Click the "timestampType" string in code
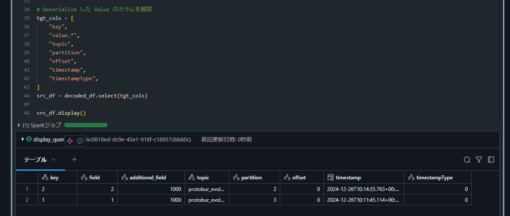This screenshot has width=510, height=216. coord(72,79)
